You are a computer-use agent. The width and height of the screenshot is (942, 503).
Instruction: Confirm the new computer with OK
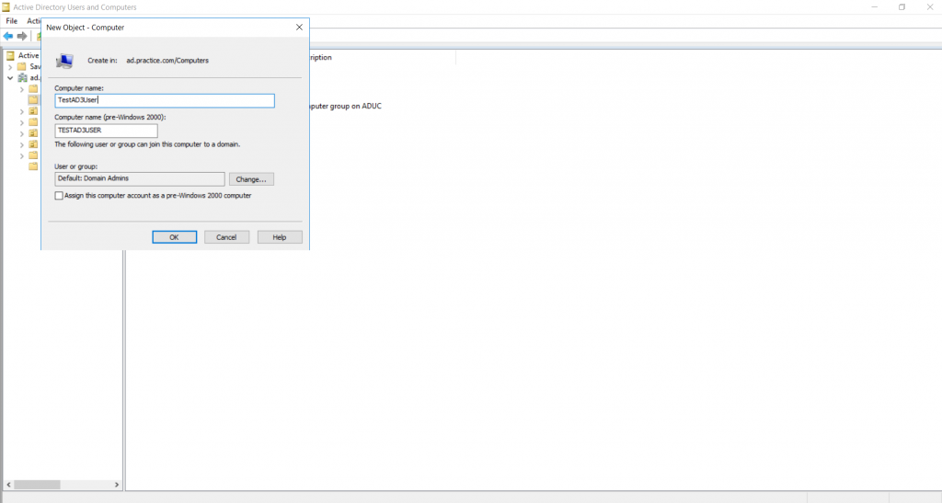[174, 237]
